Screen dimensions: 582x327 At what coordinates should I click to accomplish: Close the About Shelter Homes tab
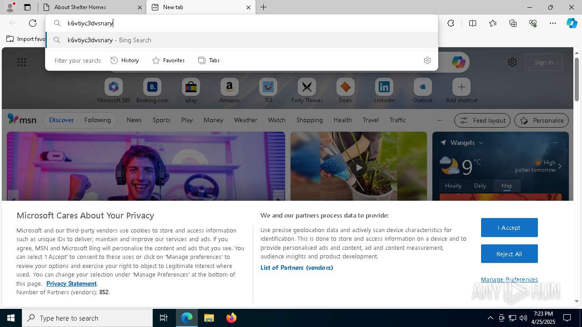(x=140, y=7)
